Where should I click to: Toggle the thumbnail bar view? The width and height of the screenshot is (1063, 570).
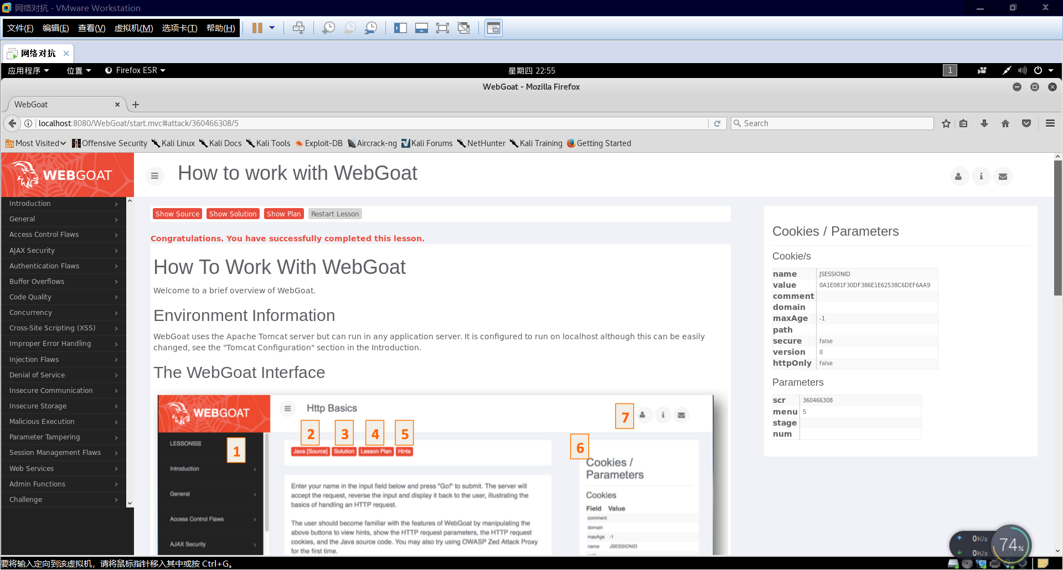(x=421, y=28)
